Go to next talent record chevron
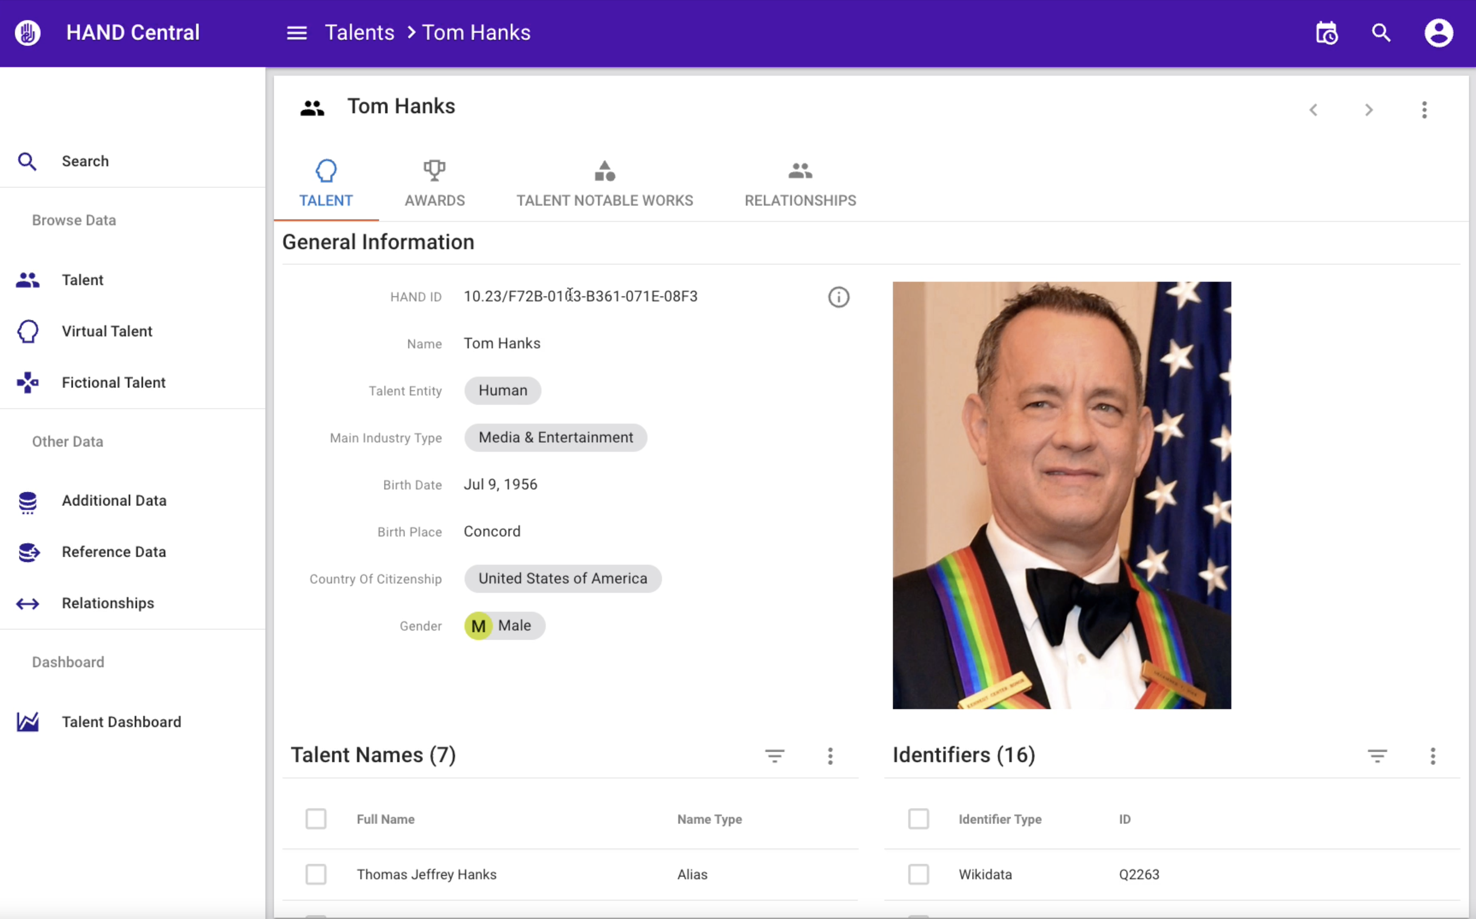This screenshot has width=1476, height=919. click(x=1368, y=110)
